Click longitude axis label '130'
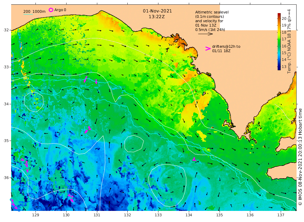Screen dimensions: 304x222 coord(66,215)
